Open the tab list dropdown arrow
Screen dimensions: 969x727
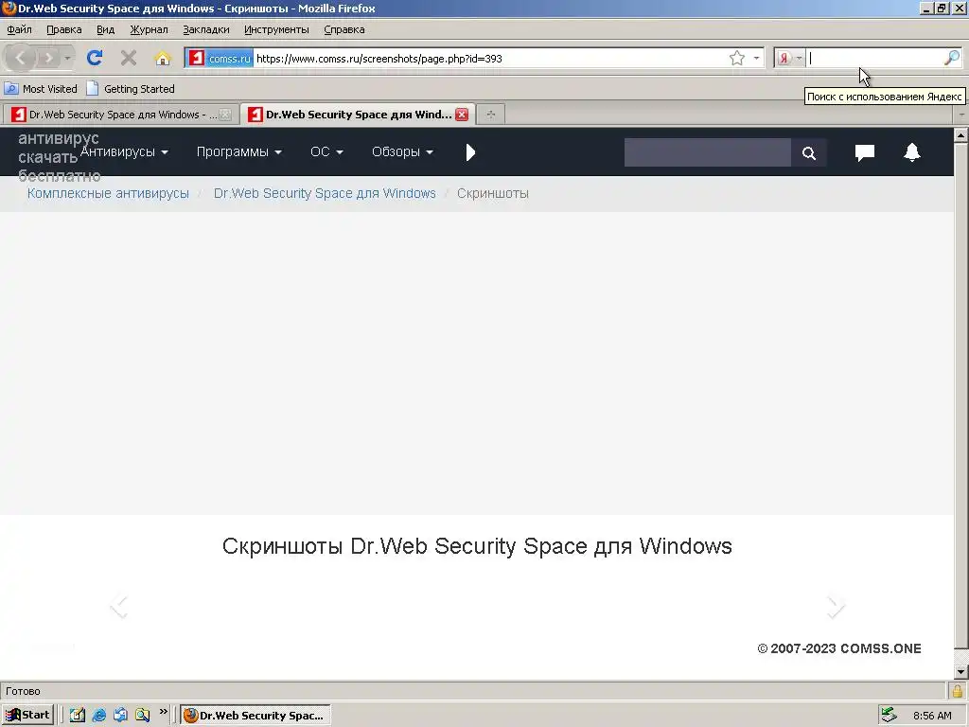[x=961, y=115]
